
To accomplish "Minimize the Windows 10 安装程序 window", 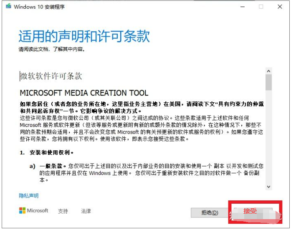I will point(242,7).
